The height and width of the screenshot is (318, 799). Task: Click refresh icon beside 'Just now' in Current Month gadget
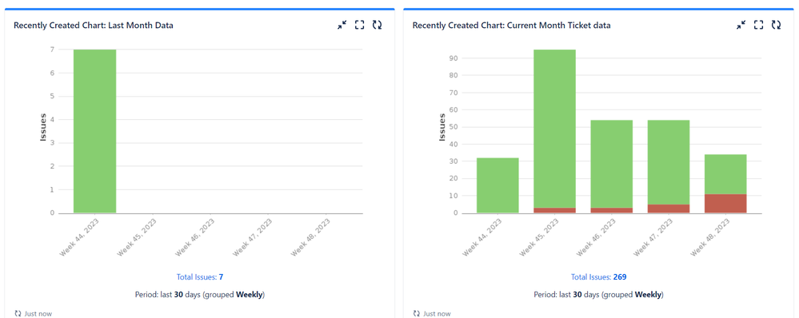tap(417, 313)
